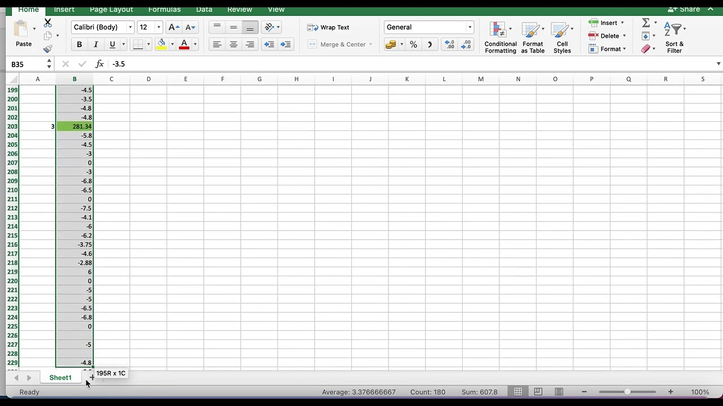Viewport: 723px width, 406px height.
Task: Click the AutoSum sigma icon
Action: 646,23
